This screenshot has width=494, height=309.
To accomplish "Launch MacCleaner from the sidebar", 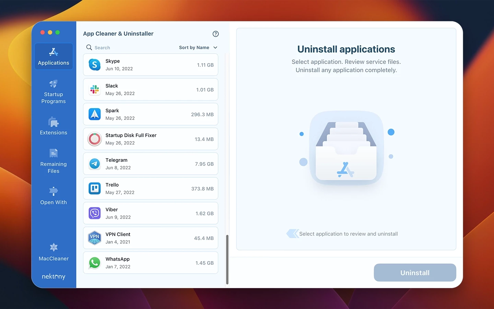I will pos(53,252).
